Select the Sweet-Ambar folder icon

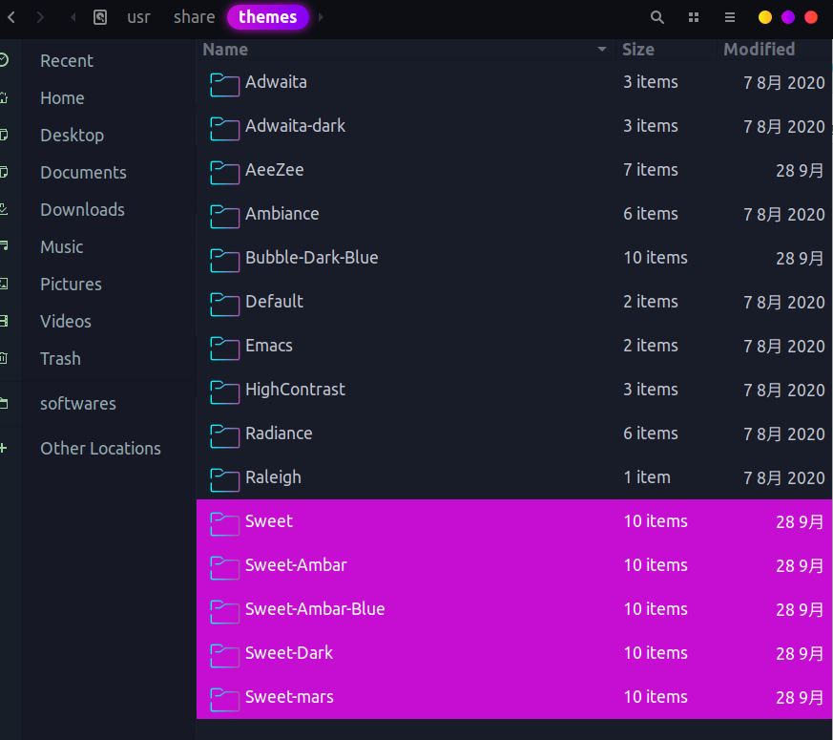(x=224, y=567)
